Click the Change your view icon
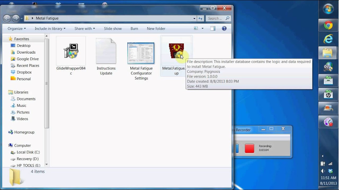339x190 pixels. 196,28
